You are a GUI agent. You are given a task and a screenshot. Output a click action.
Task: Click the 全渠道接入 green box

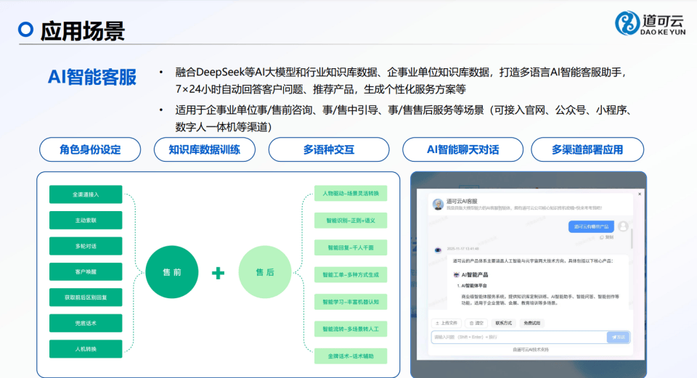[86, 194]
